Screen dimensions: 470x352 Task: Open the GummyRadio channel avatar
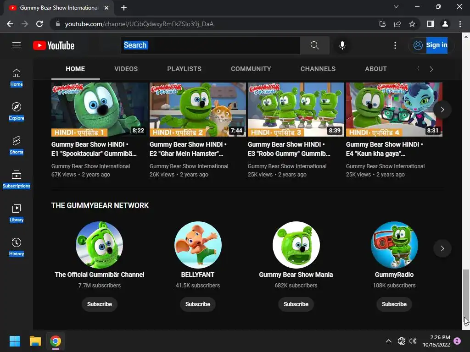(x=394, y=245)
